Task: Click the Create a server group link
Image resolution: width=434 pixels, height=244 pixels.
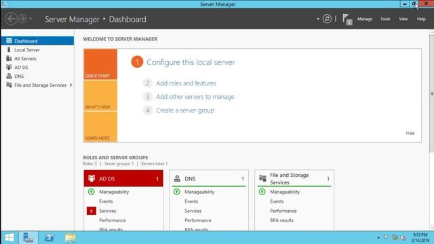Action: pyautogui.click(x=185, y=110)
